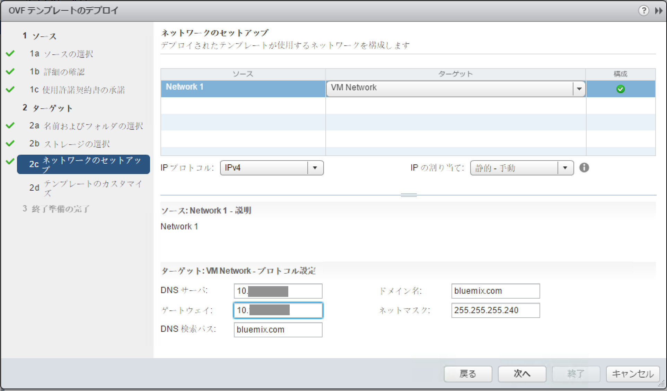667x391 pixels.
Task: Click the checkmark beside 2a 名前およびフォルダの選択
Action: tap(10, 125)
